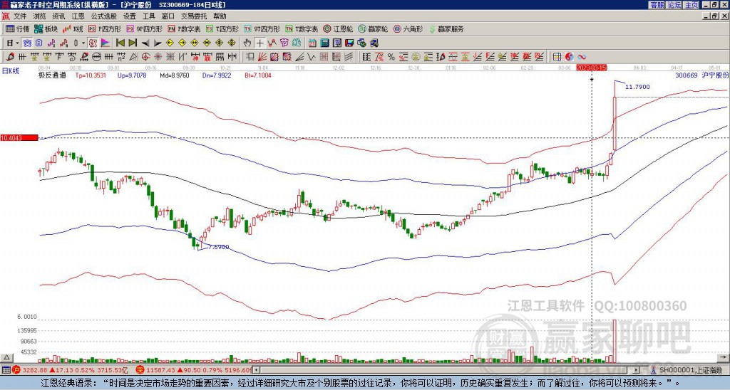Viewport: 730px width, 390px height.
Task: Click the right arrow button at bottom right
Action: click(x=724, y=357)
